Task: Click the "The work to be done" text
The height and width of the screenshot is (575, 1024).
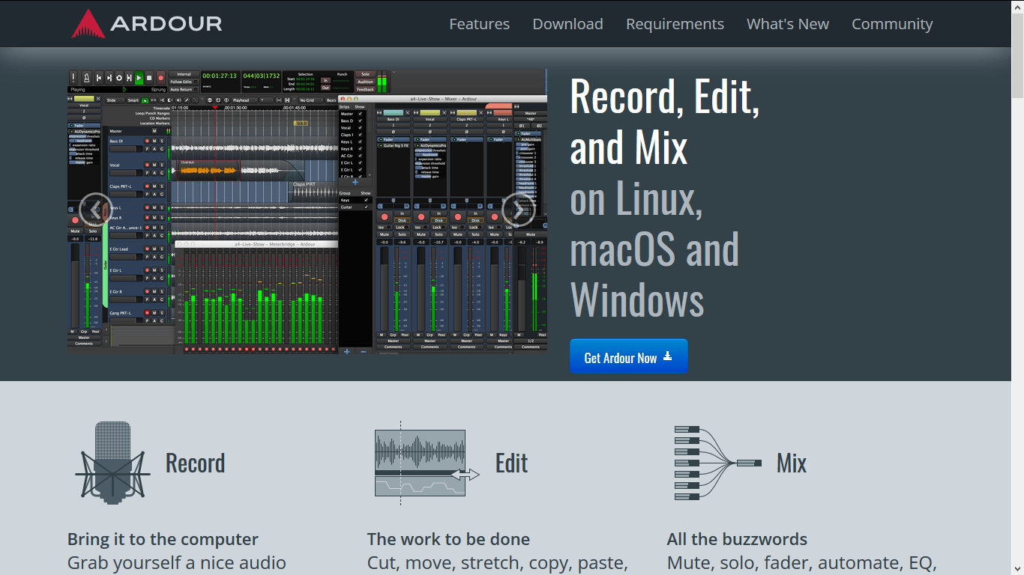Action: coord(448,539)
